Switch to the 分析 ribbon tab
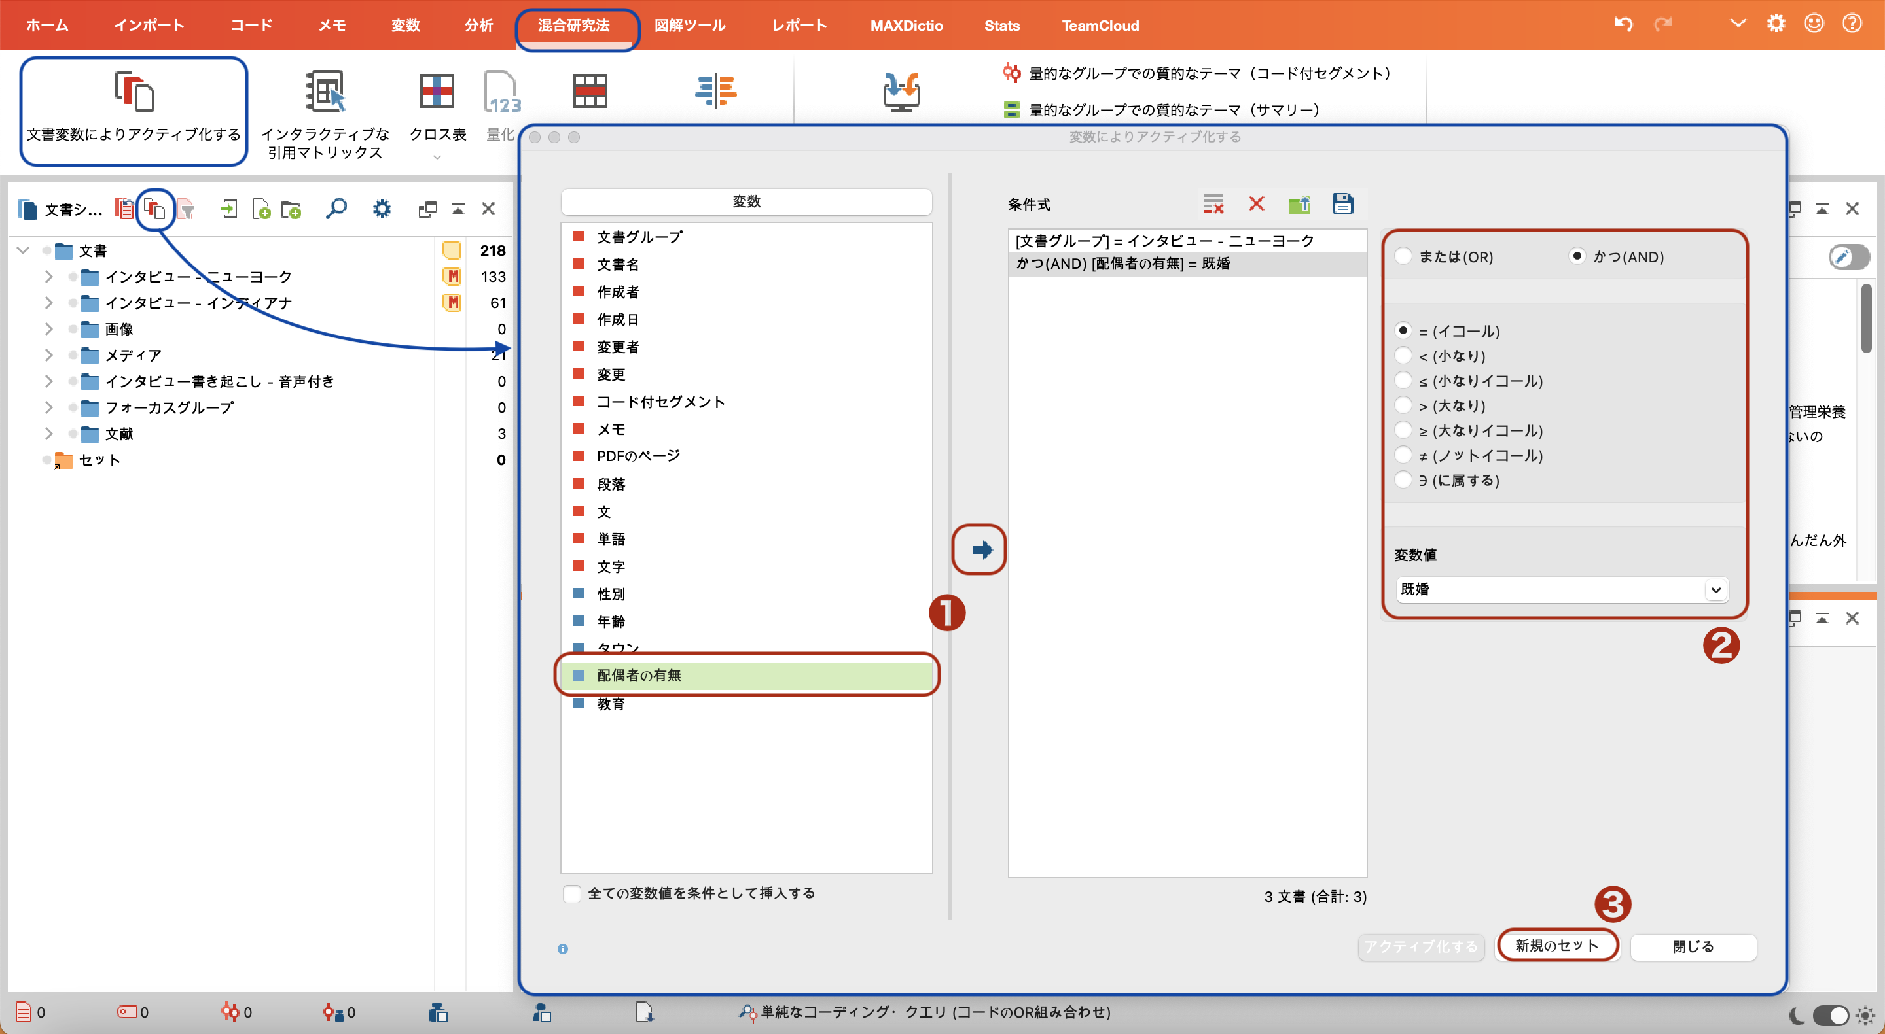Screen dimensions: 1885x1034 coord(478,26)
